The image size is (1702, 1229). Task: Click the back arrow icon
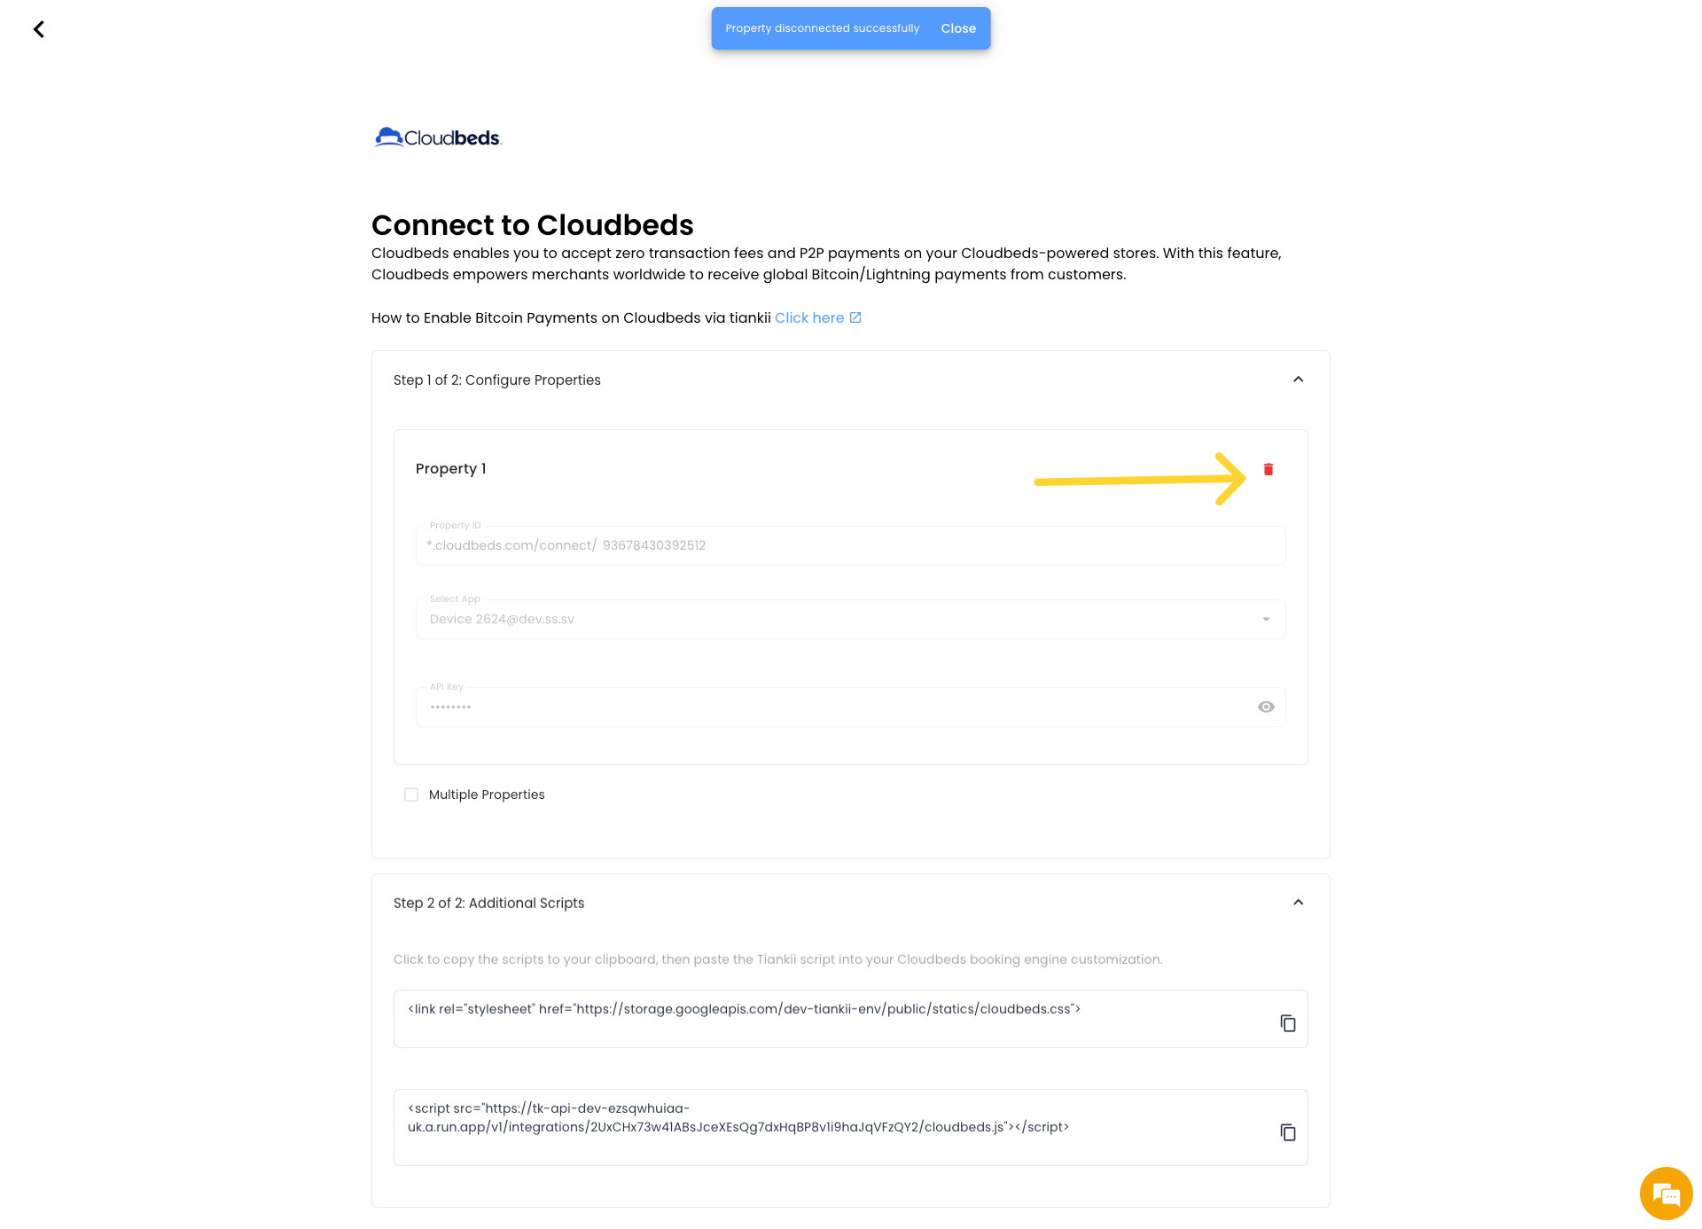coord(39,29)
